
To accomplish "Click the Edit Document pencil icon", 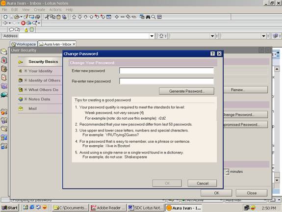I will coord(26,17).
